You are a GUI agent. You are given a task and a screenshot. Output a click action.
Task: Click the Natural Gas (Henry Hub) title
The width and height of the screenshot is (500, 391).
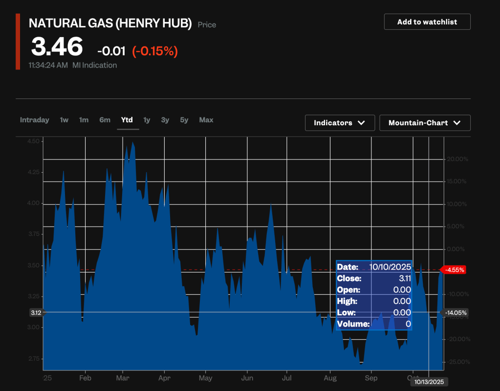coord(110,23)
